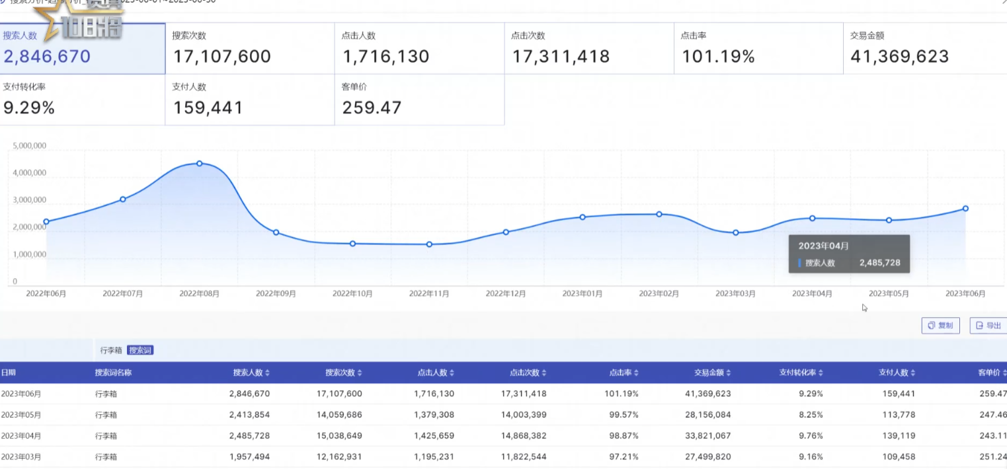Toggle sort icon on 点击率 column
Viewport: 1007px width, 469px height.
pyautogui.click(x=636, y=373)
